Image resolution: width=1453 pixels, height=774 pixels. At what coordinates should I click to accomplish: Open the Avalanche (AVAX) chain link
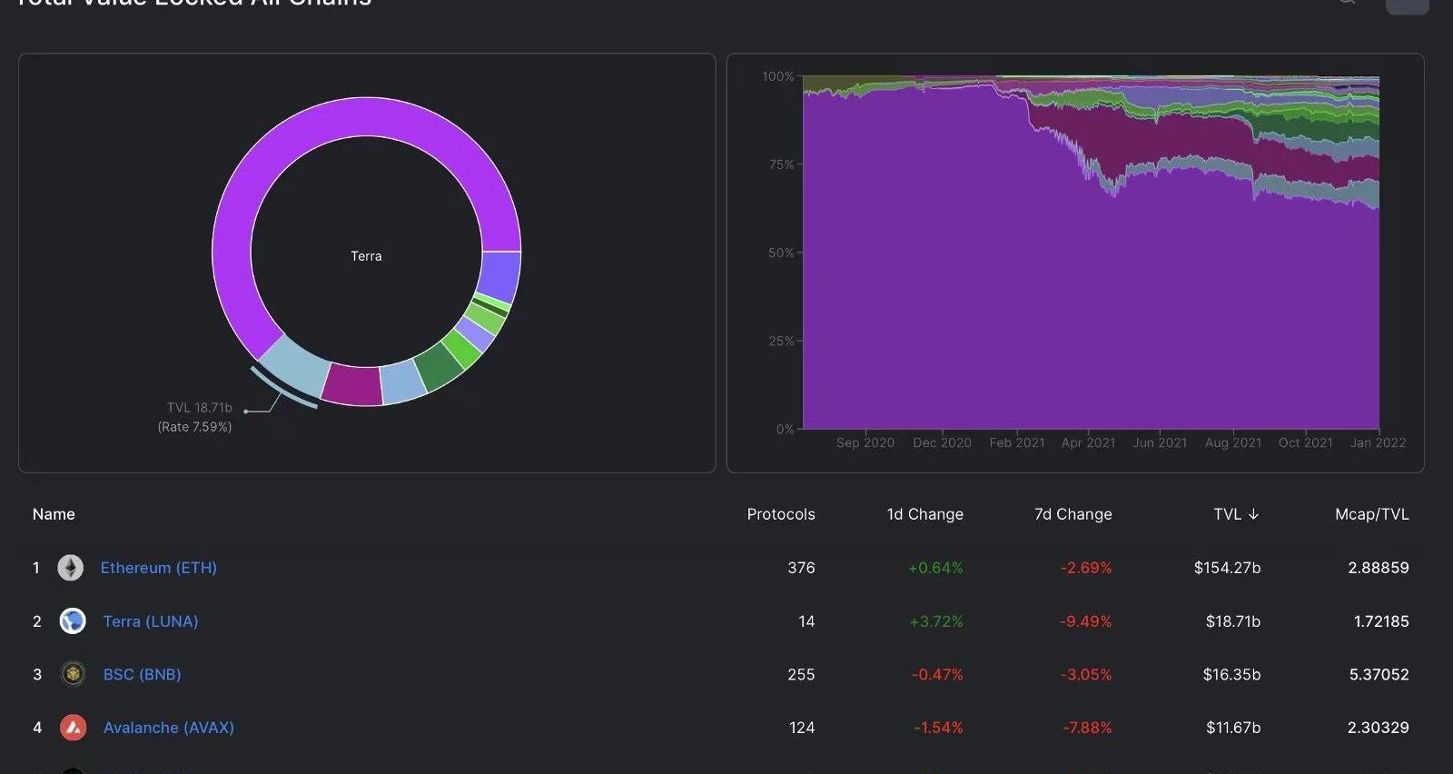(169, 728)
